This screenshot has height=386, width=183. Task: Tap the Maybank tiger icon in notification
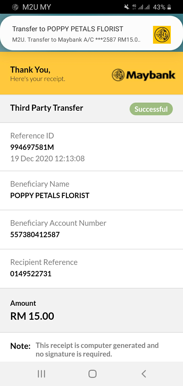coord(162,35)
